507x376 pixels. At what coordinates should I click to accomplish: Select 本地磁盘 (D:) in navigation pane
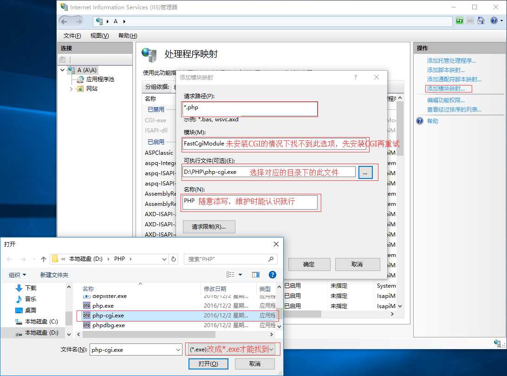point(37,333)
